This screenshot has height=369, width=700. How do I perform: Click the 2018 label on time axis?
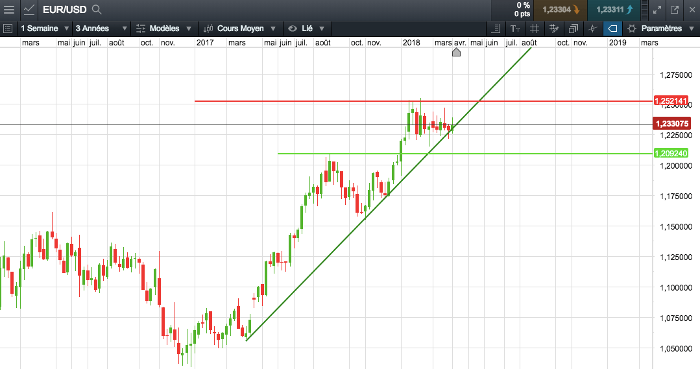[x=411, y=43]
